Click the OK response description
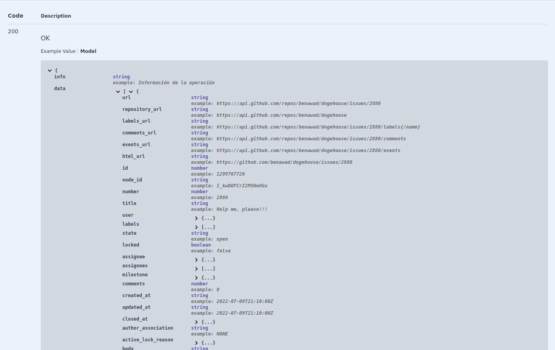The width and height of the screenshot is (555, 350). (x=45, y=38)
